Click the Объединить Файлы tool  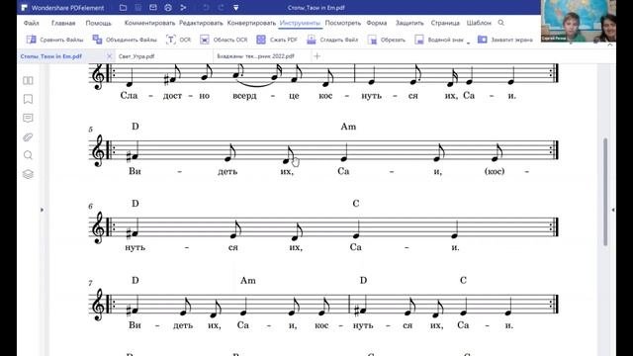pos(125,40)
